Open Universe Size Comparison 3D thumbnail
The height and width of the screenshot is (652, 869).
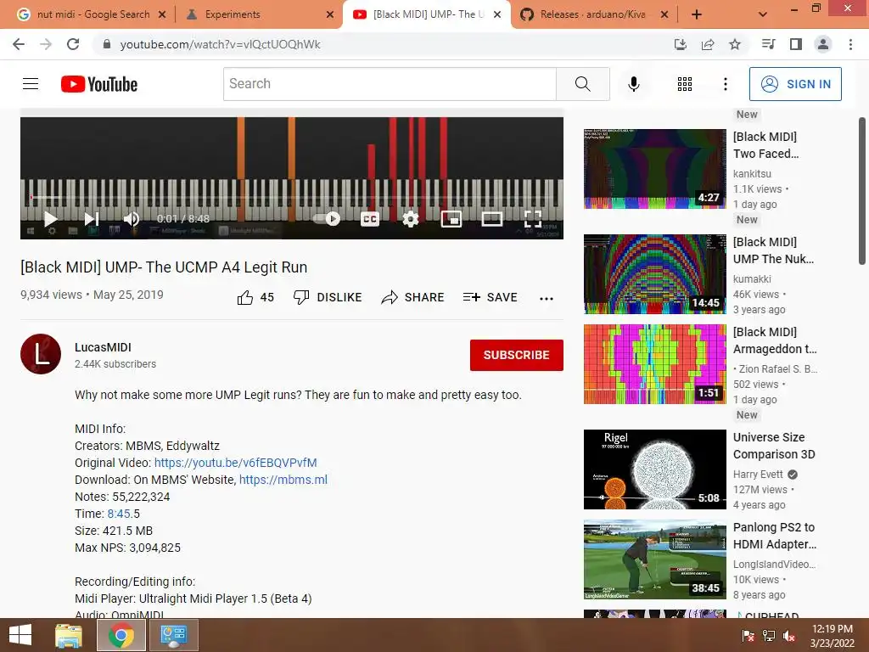pyautogui.click(x=654, y=469)
